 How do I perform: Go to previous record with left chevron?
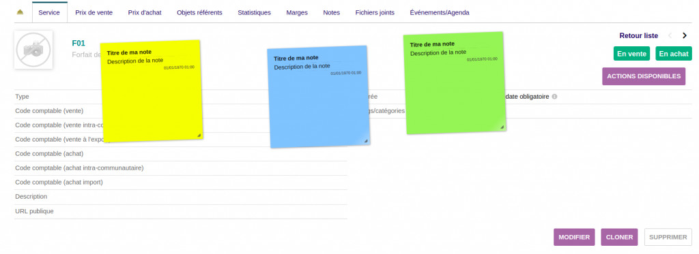pyautogui.click(x=670, y=35)
